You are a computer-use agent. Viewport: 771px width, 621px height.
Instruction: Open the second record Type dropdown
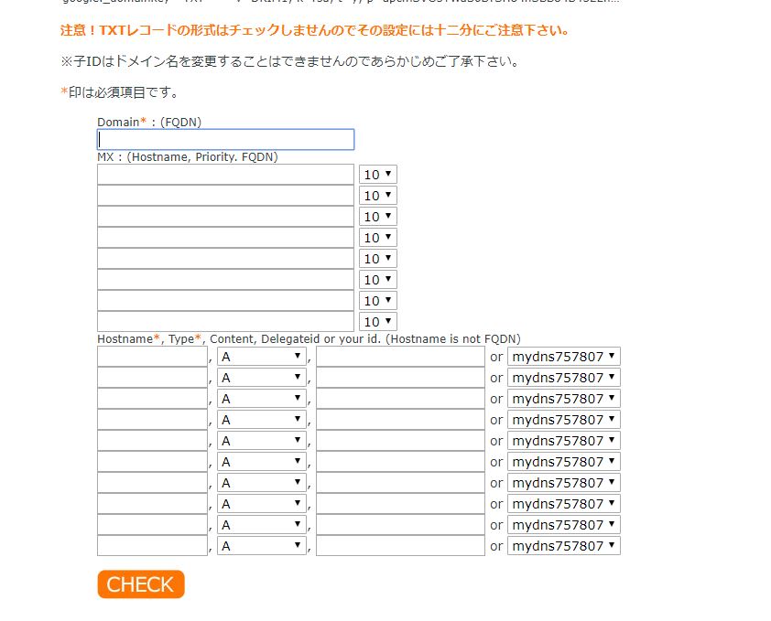coord(262,378)
